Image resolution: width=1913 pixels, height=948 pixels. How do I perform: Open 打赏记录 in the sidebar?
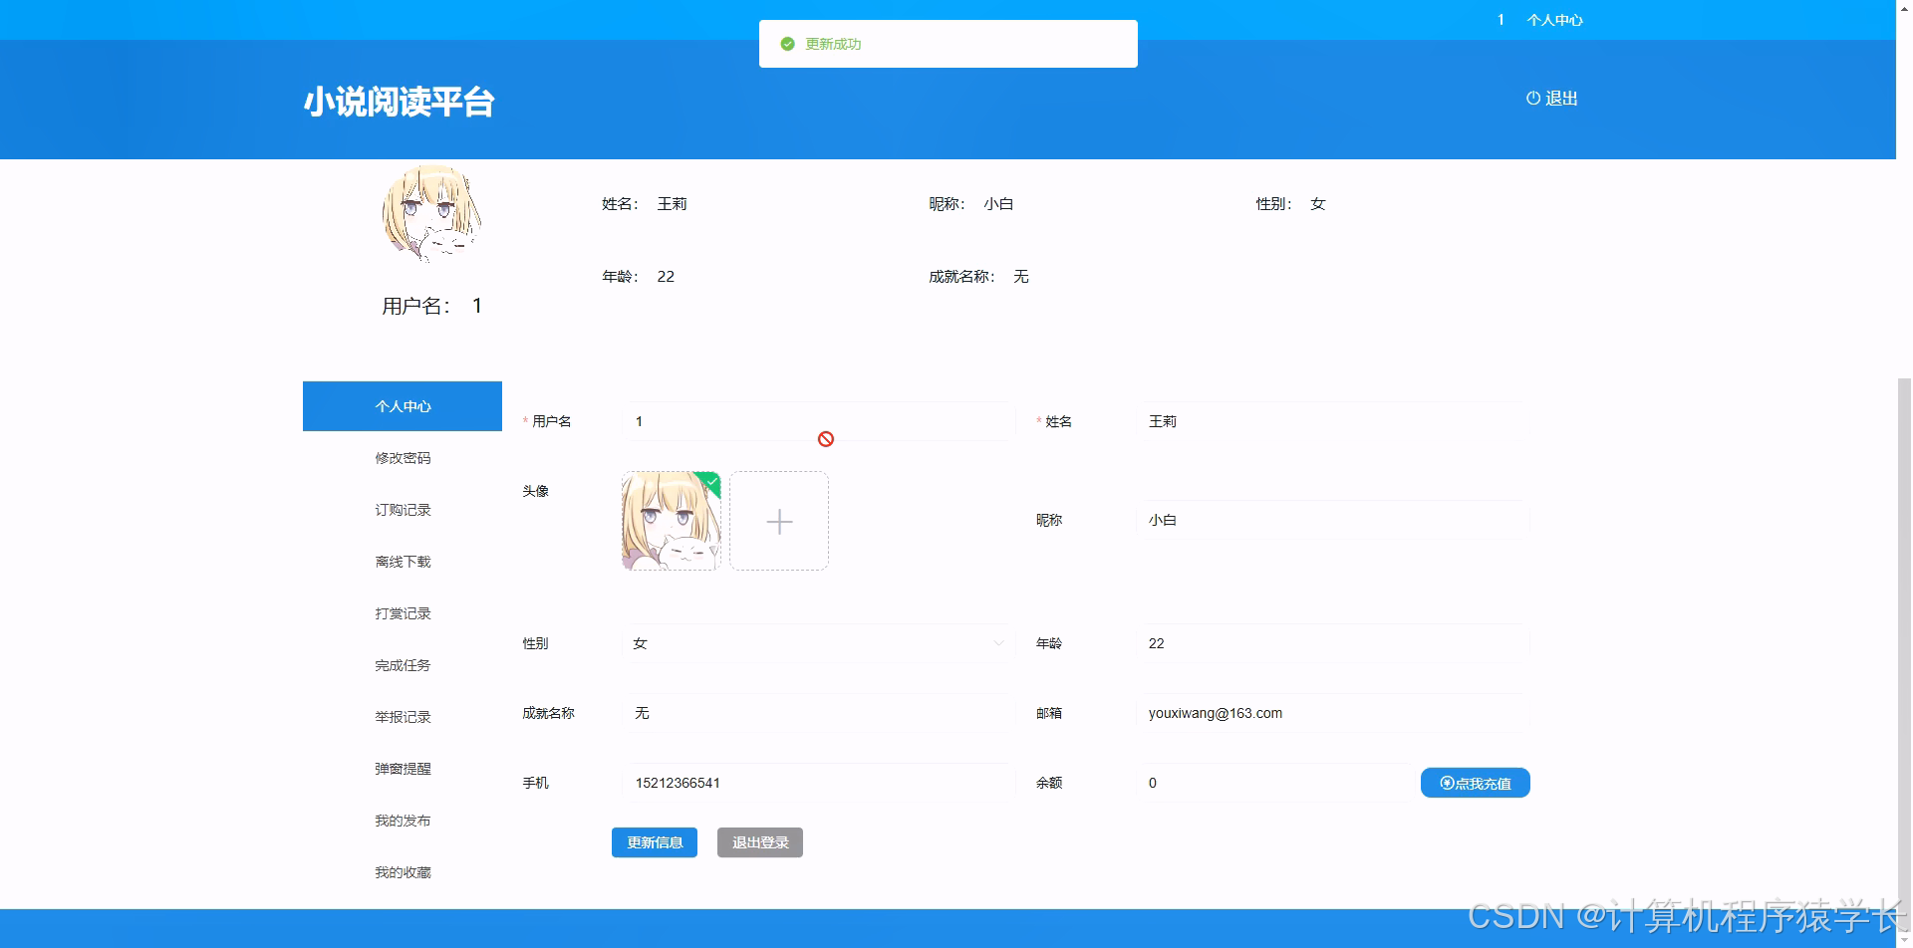click(403, 613)
